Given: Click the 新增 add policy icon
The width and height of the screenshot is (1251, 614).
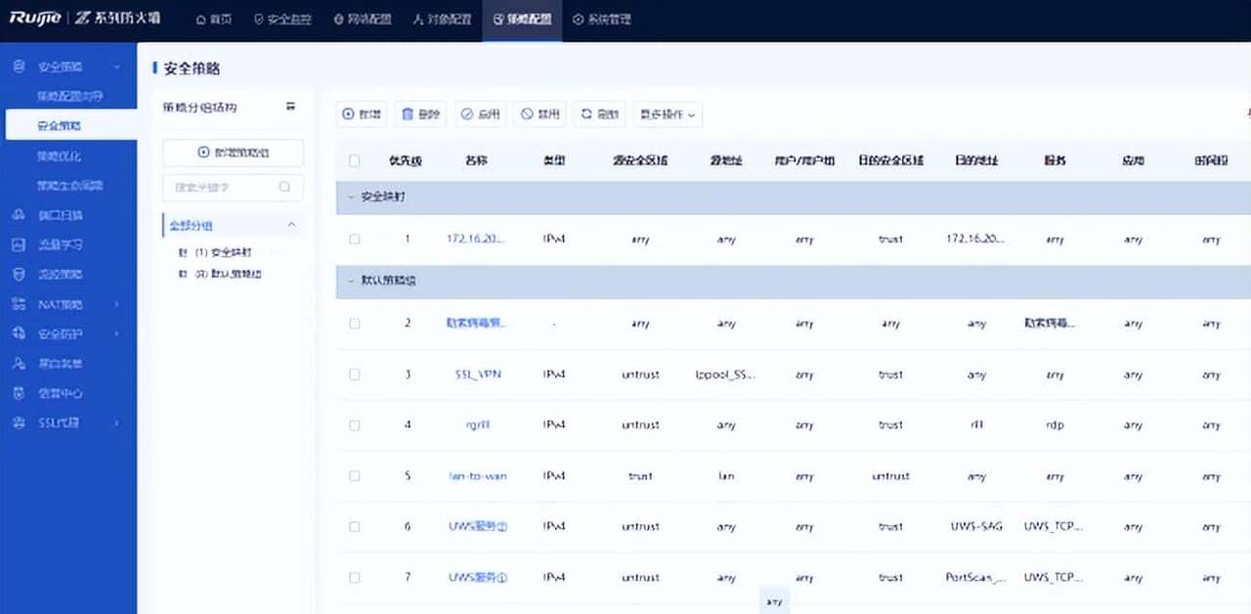Looking at the screenshot, I should click(x=361, y=113).
